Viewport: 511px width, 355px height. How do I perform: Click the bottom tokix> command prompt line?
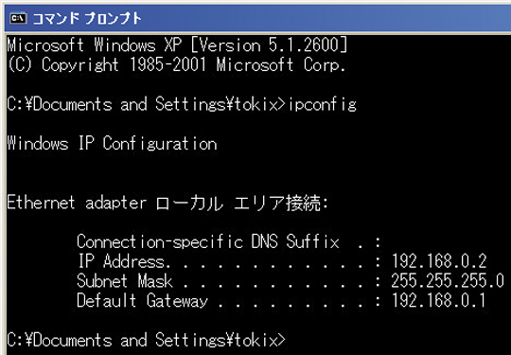(147, 340)
